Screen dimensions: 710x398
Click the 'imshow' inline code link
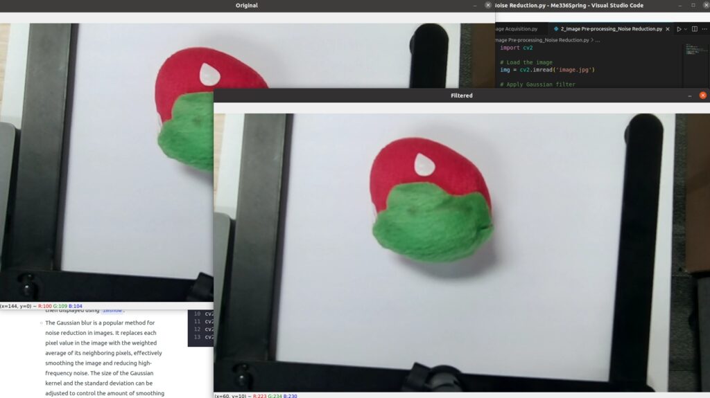[x=112, y=311]
